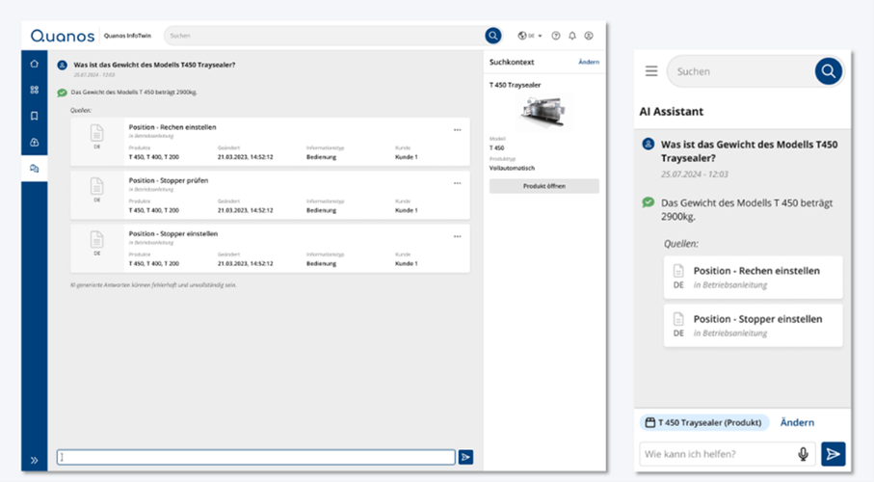Open the DE language dropdown
Screen dimensions: 874x482
pyautogui.click(x=530, y=36)
